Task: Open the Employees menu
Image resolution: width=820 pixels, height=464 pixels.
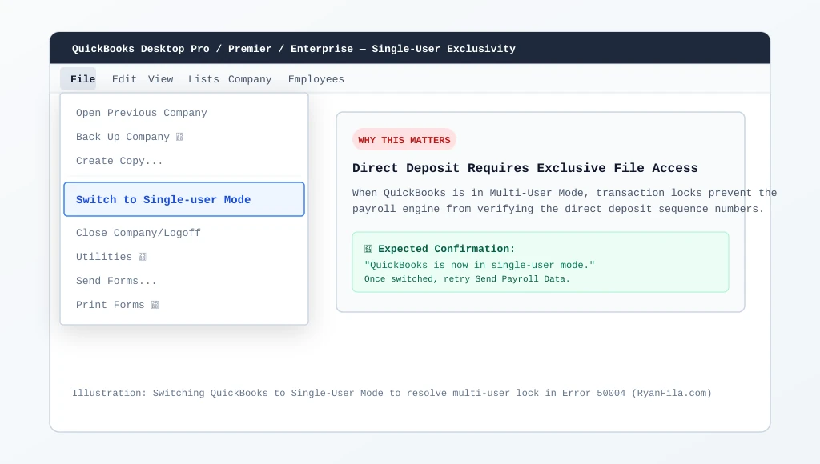Action: [x=316, y=79]
